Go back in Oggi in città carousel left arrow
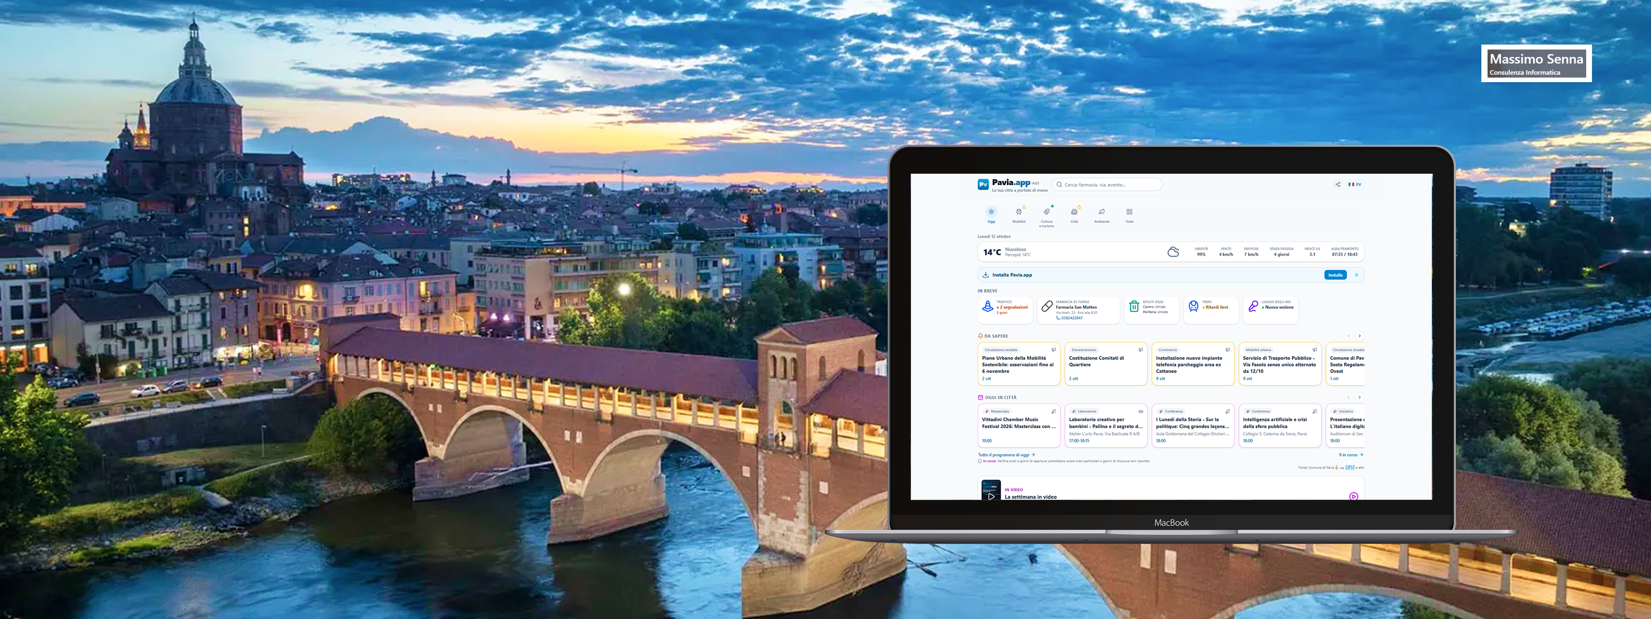This screenshot has width=1651, height=619. pos(1348,397)
